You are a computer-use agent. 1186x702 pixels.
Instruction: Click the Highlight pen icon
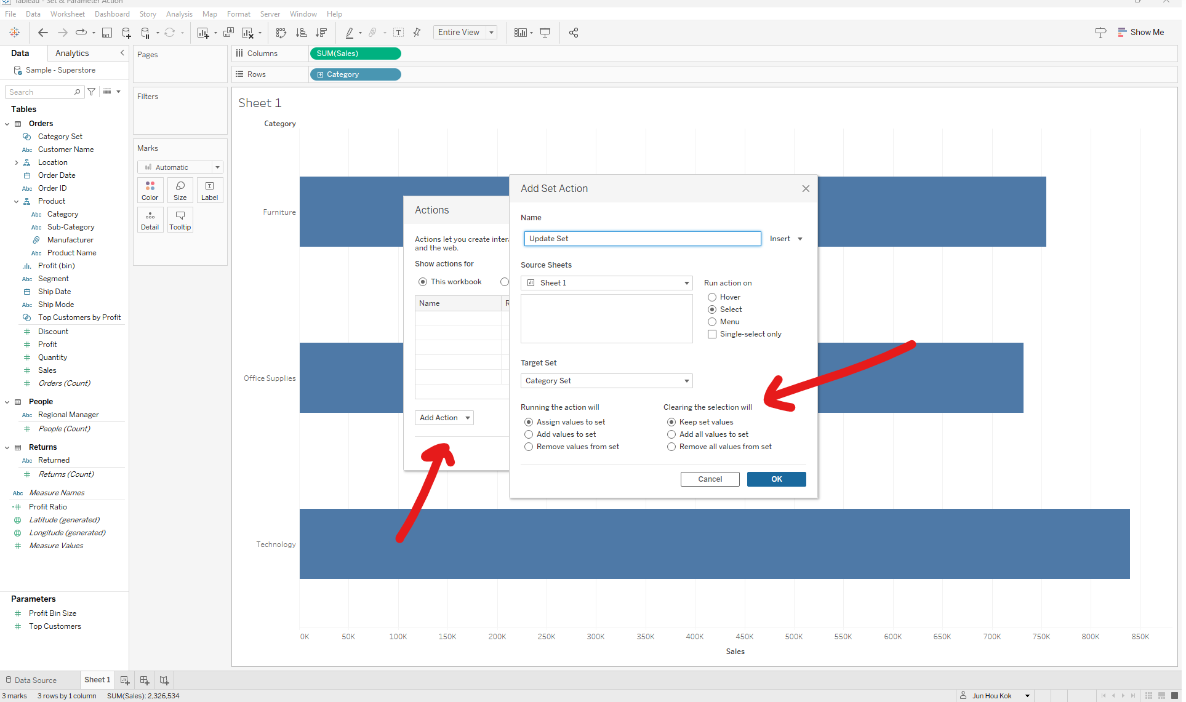pyautogui.click(x=350, y=33)
